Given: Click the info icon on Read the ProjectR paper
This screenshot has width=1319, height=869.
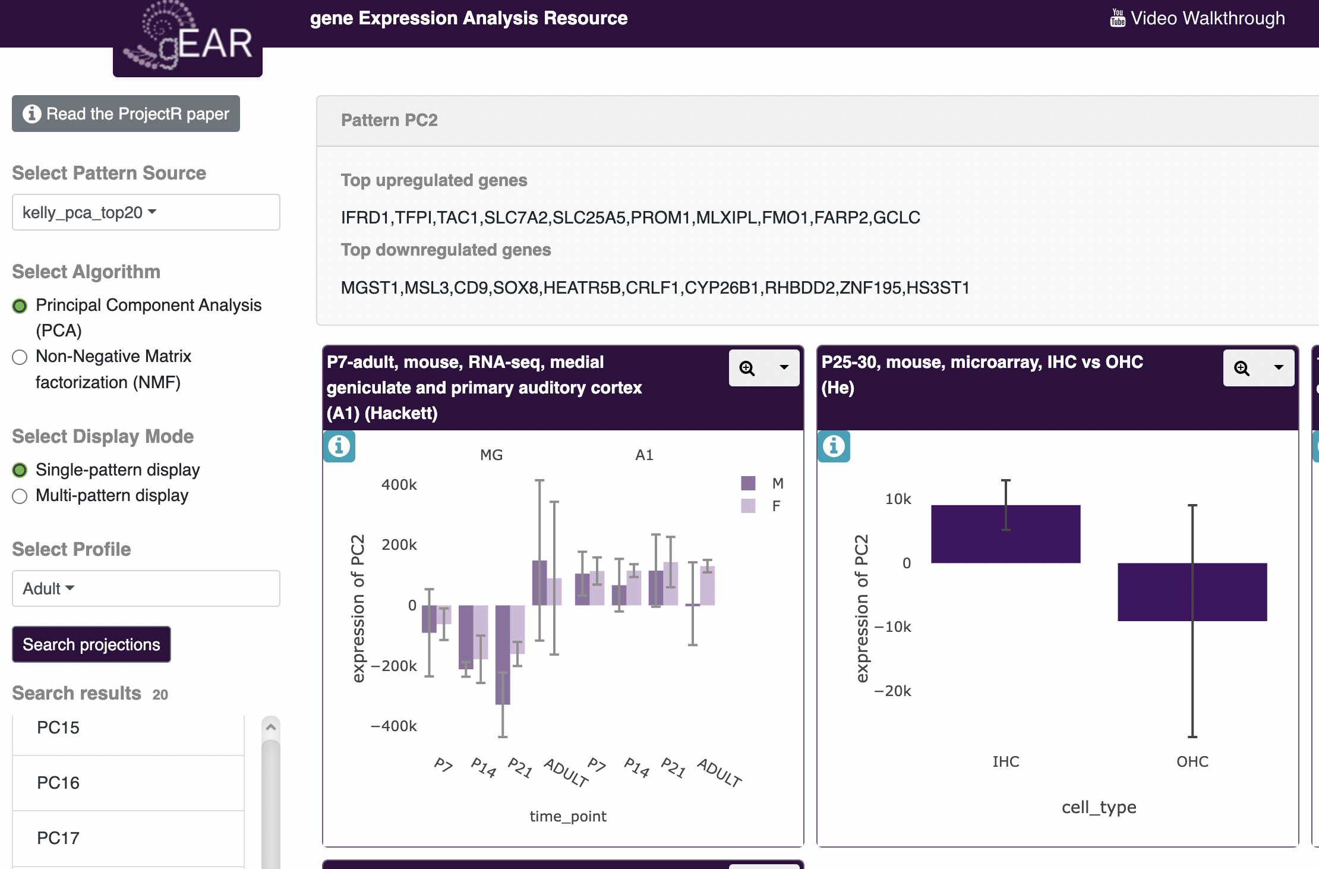Looking at the screenshot, I should click(x=31, y=114).
